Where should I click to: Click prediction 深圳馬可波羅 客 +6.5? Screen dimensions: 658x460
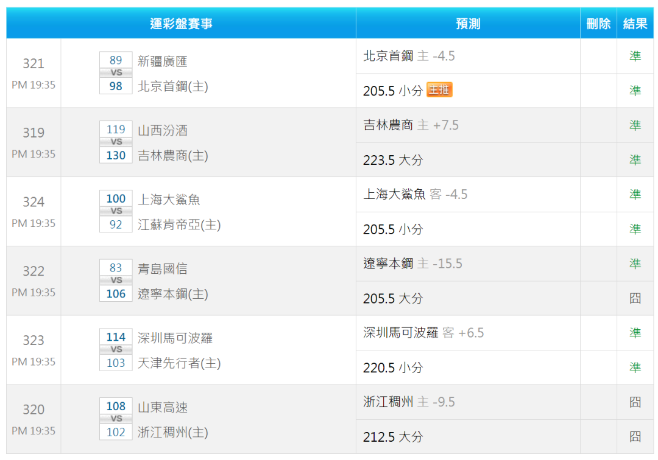tap(423, 332)
